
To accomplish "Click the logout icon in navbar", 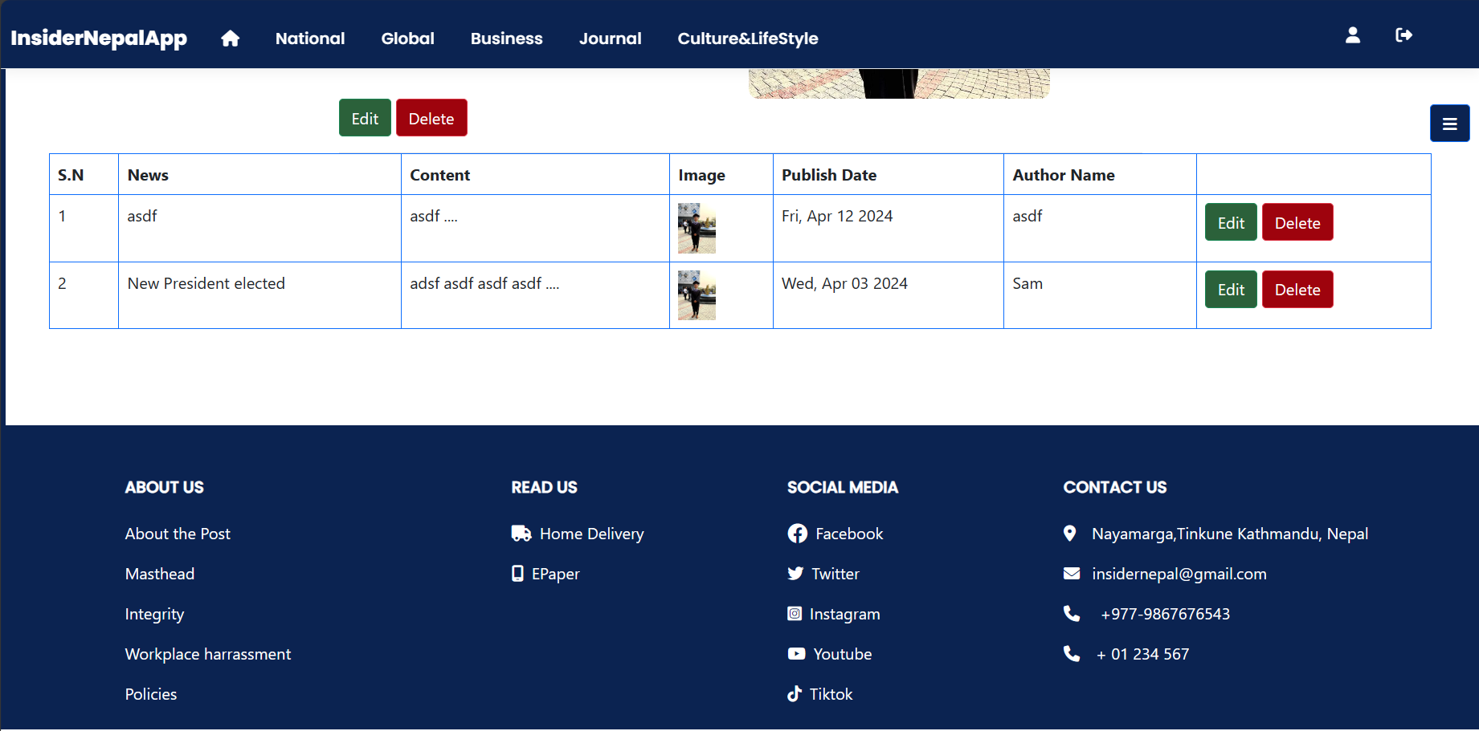I will [1403, 35].
